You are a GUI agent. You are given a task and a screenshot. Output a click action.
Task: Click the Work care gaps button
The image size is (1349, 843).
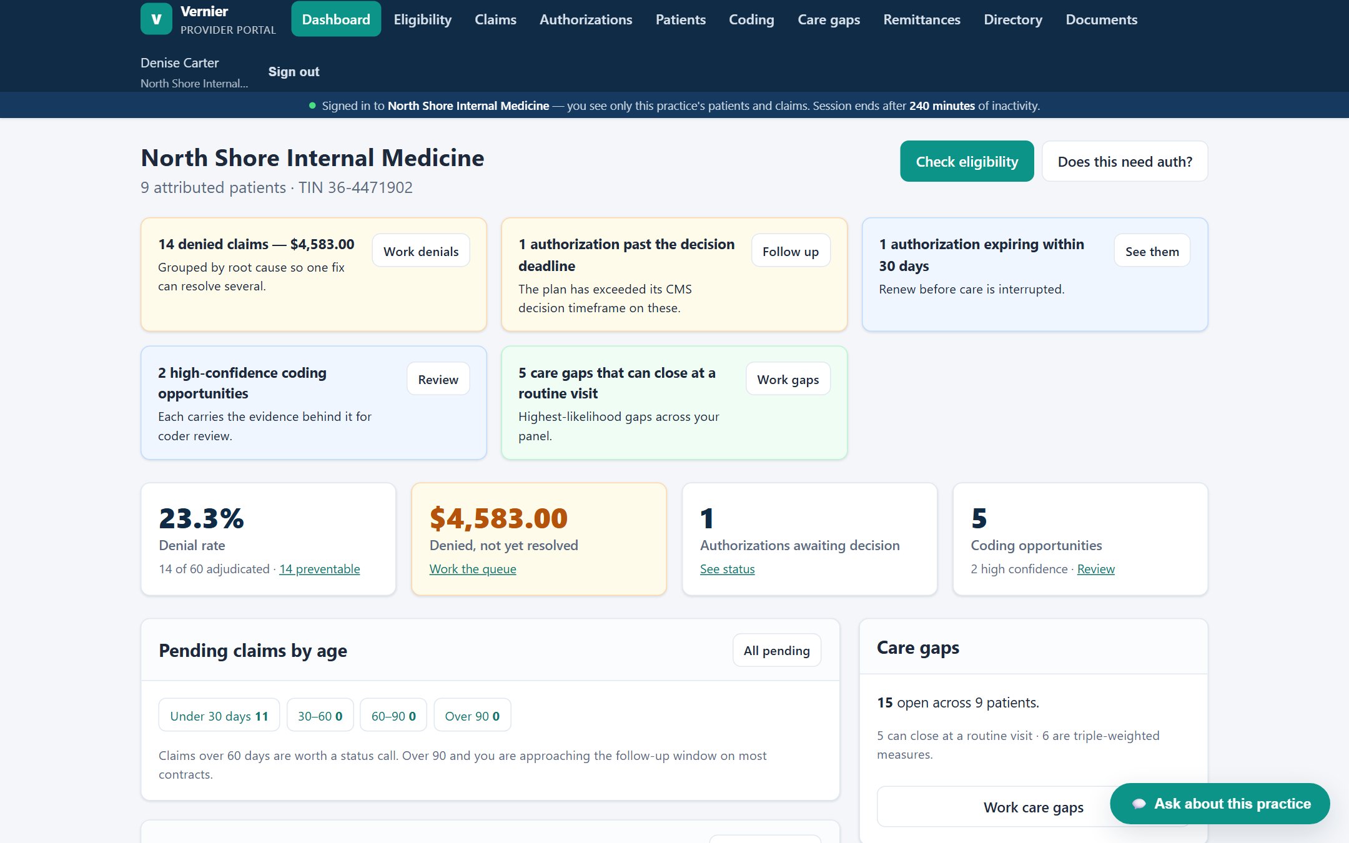click(x=1034, y=807)
